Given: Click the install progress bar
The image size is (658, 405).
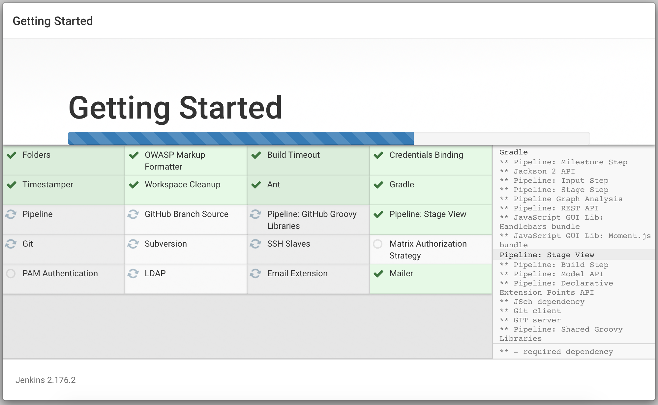Looking at the screenshot, I should 329,138.
